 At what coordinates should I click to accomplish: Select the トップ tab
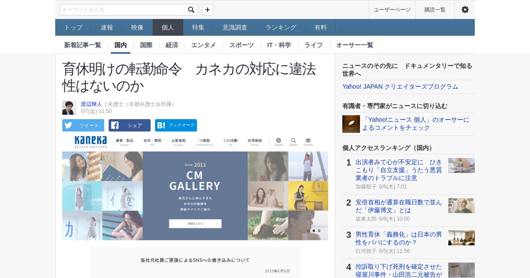pos(73,27)
